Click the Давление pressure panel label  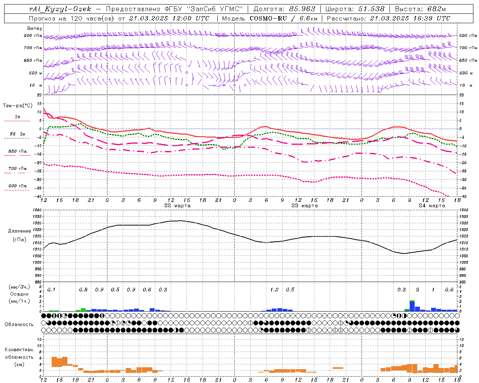(19, 231)
